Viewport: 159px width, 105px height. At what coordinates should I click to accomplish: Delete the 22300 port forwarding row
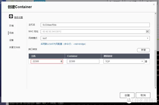(x=146, y=61)
